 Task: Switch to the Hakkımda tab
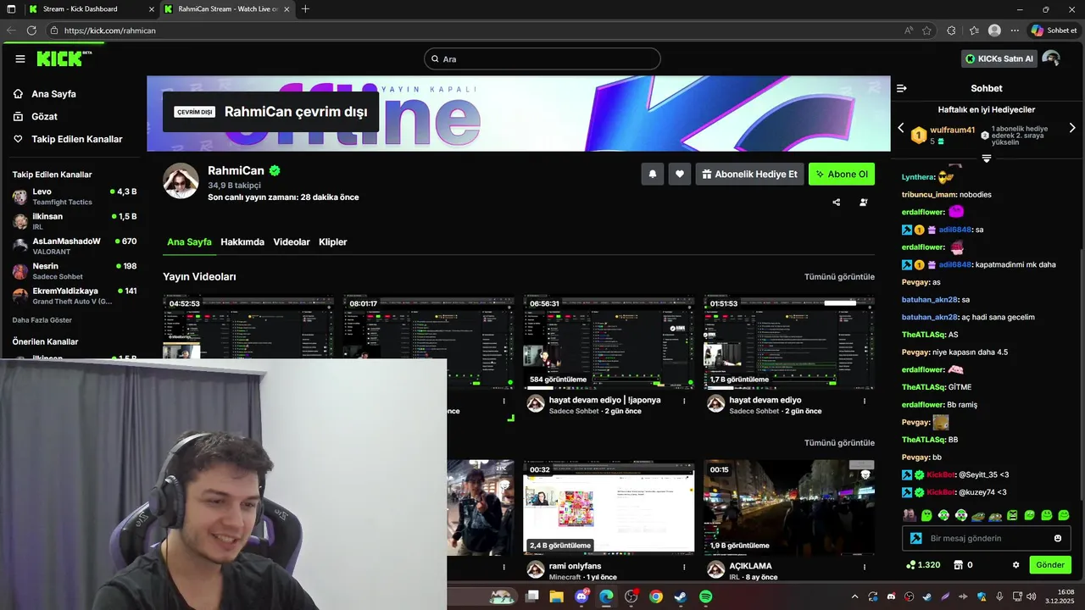(242, 242)
